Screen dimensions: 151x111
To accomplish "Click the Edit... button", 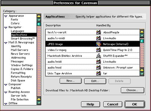I will pos(95,81).
